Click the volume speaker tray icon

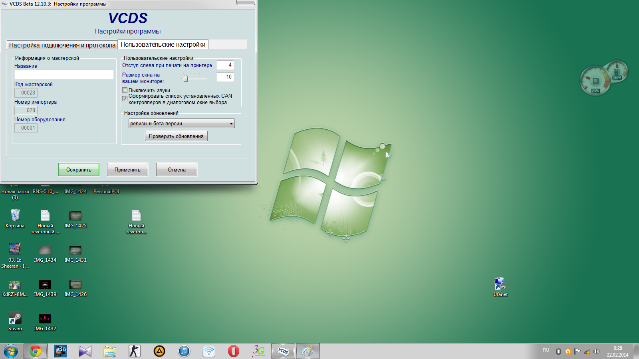596,351
